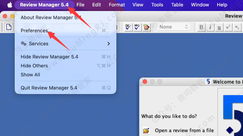
Task: Apply underline formatting from toolbar
Action: (x=219, y=27)
